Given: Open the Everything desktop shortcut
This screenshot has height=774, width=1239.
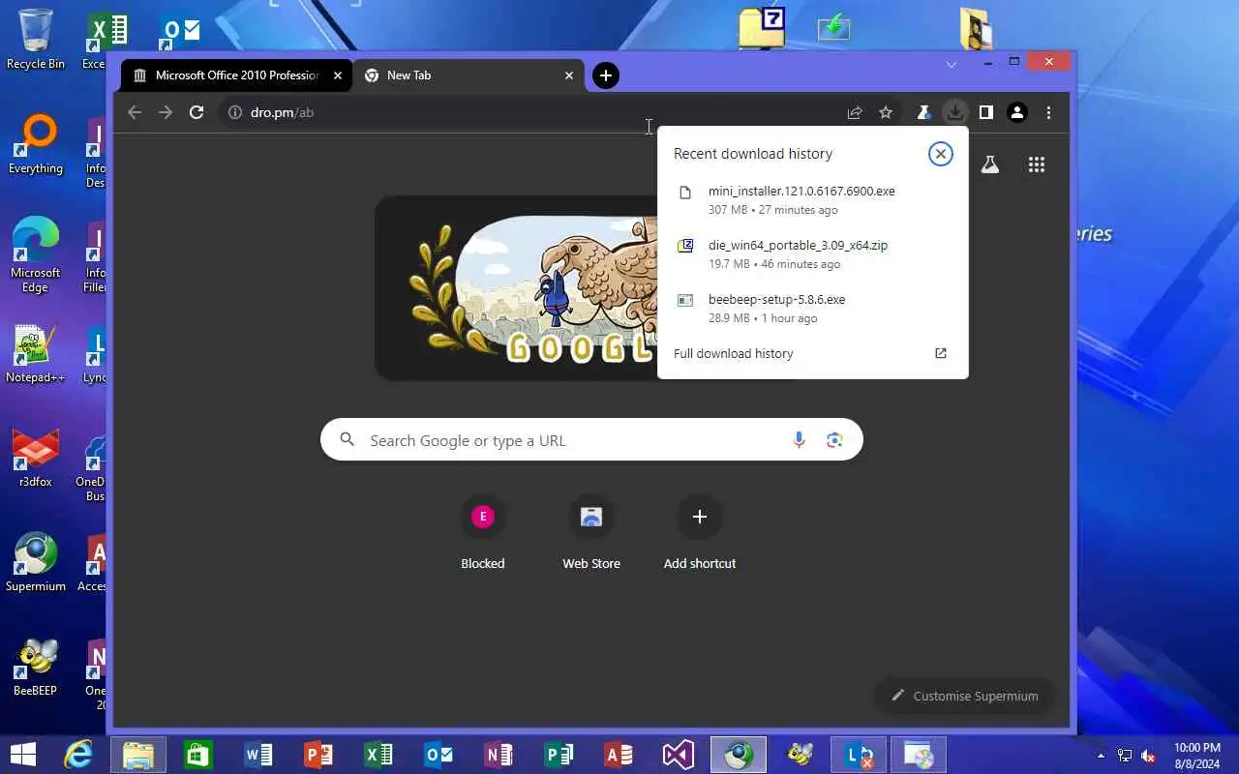Looking at the screenshot, I should click(36, 145).
